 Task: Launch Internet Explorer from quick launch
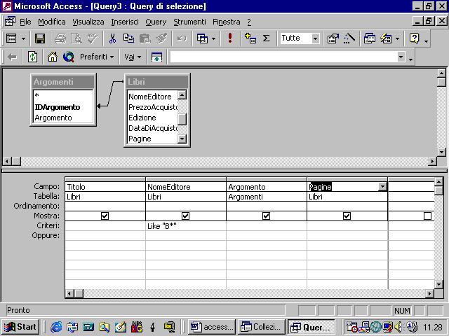click(56, 327)
